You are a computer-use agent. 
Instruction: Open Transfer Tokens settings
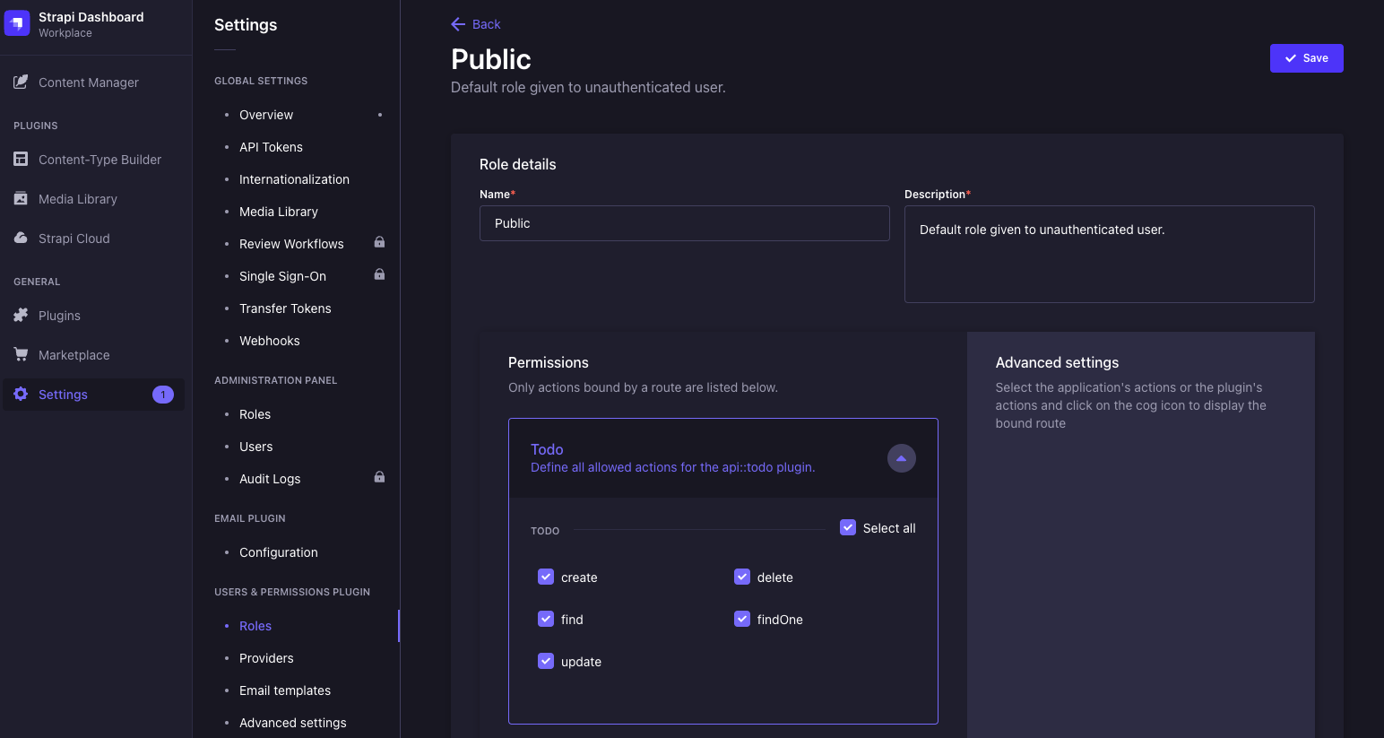tap(285, 308)
